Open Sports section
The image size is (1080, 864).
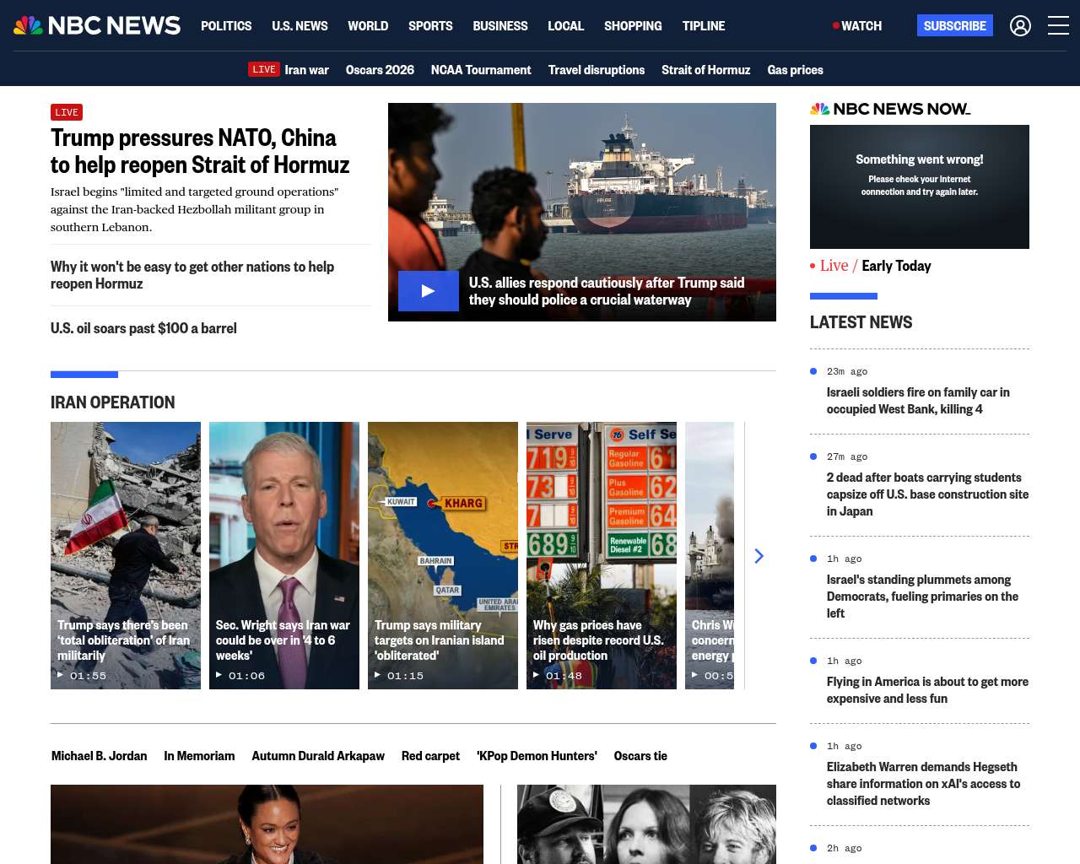[430, 26]
